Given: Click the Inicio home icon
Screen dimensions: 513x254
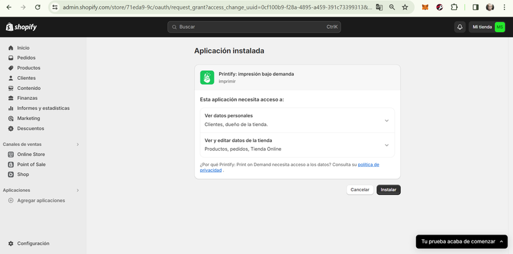Looking at the screenshot, I should coord(11,47).
